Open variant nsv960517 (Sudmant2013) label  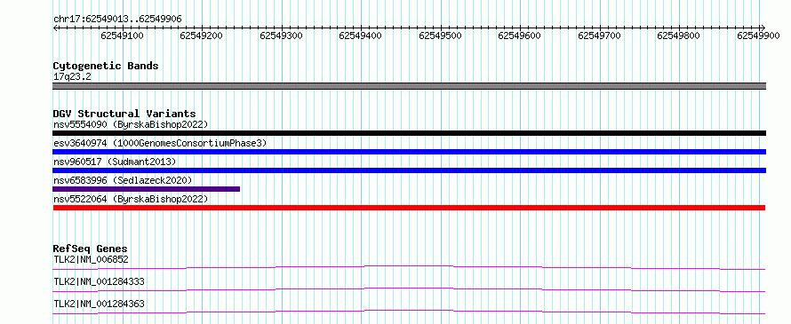(x=115, y=162)
